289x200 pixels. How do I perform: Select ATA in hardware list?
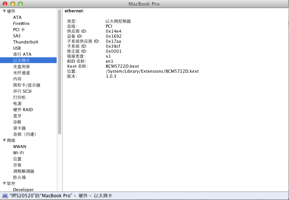(17, 17)
